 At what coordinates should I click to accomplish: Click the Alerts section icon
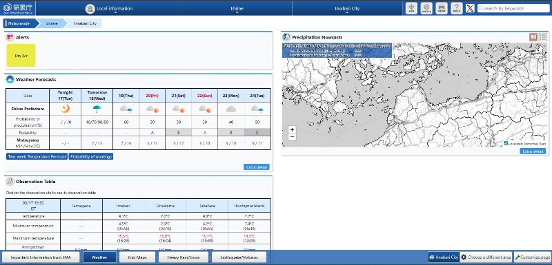pos(10,37)
